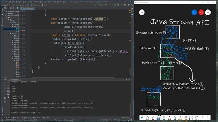Click the Run console vertical scrollbar
The width and height of the screenshot is (218, 122).
pyautogui.click(x=130, y=109)
